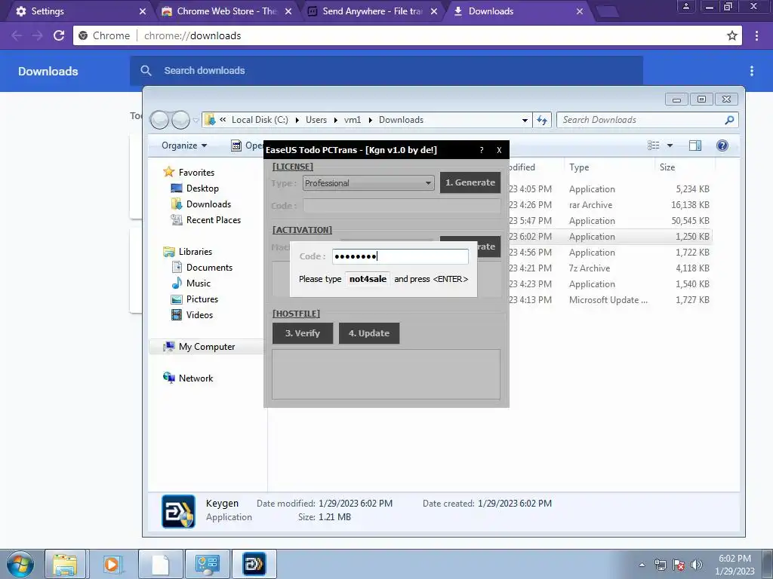Click the arrow after vm1 breadcrumb
This screenshot has width=773, height=579.
point(370,120)
